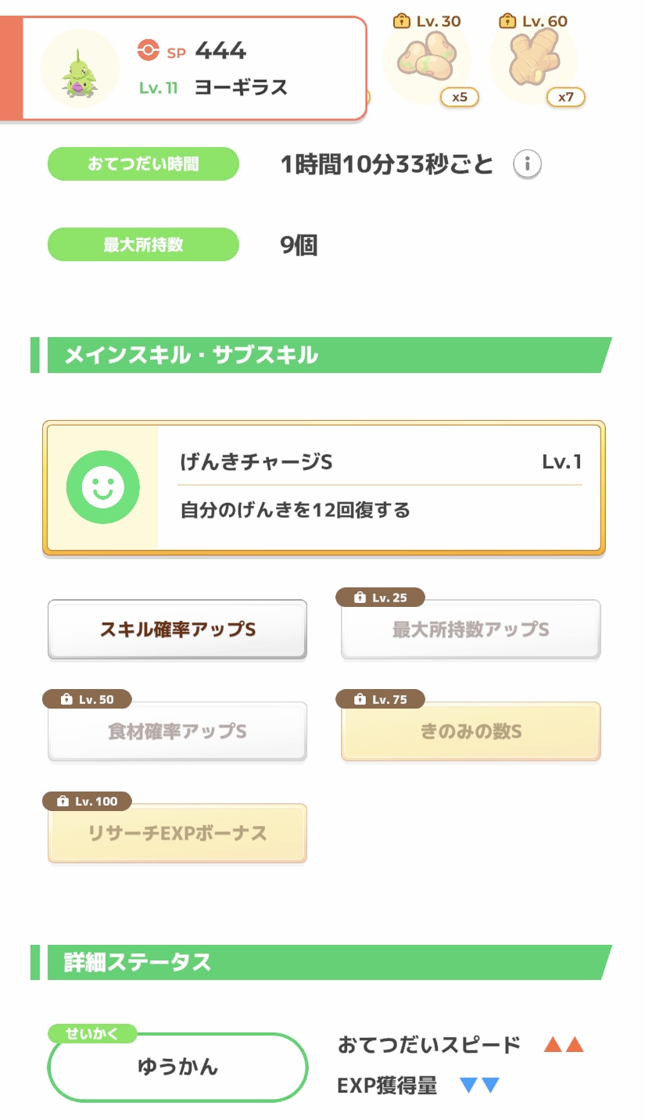Tap the info icon beside helping time

pyautogui.click(x=527, y=164)
